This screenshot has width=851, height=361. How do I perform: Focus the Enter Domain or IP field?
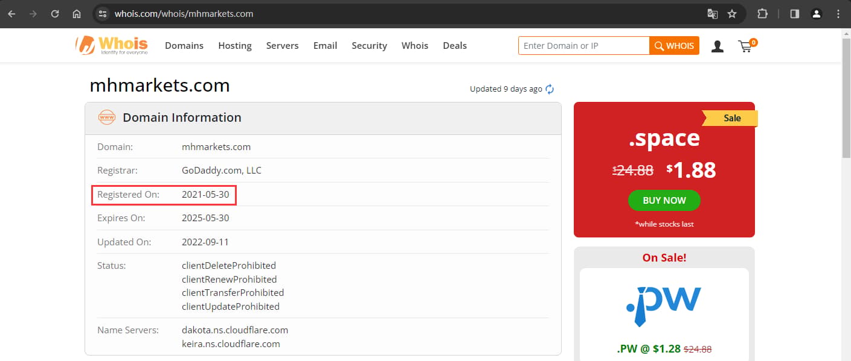[x=583, y=46]
